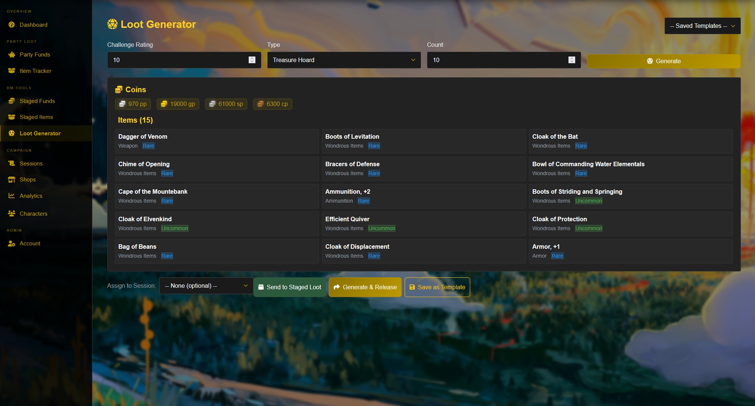Click the Account user gear icon
The width and height of the screenshot is (755, 406).
[12, 244]
